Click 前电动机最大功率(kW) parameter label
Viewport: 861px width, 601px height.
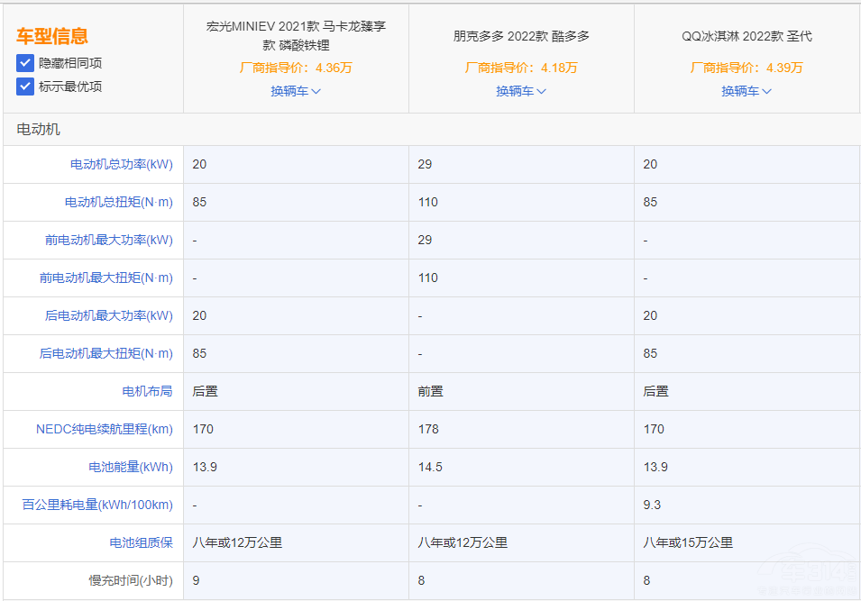(x=109, y=240)
